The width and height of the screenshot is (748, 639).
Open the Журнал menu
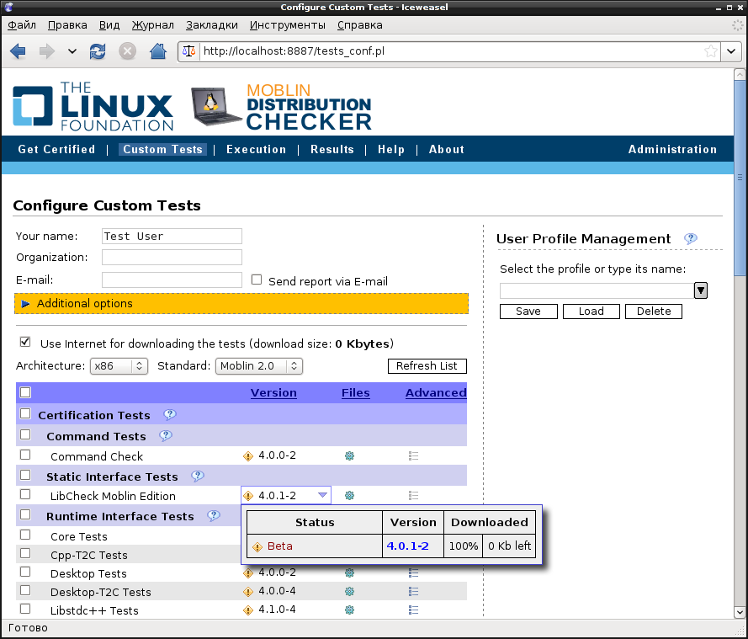(152, 24)
